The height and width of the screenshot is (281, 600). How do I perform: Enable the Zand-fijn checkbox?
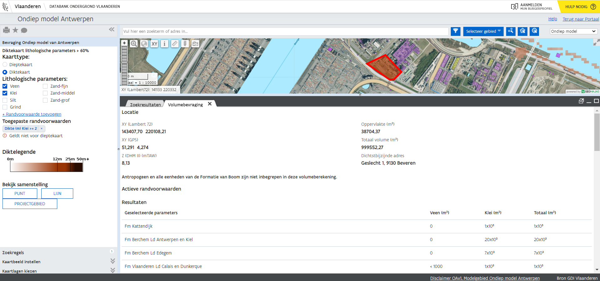pyautogui.click(x=45, y=86)
